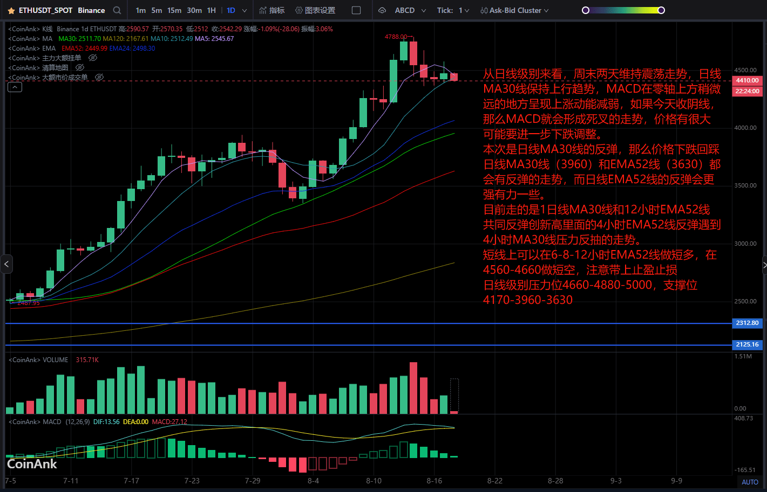
Task: Click the Ask-Bid Cluster candle icon
Action: pos(484,10)
